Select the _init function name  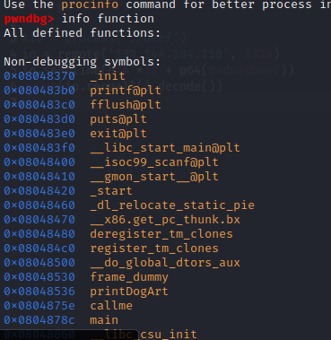point(108,76)
